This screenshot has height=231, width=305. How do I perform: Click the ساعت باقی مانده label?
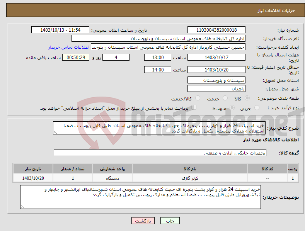[x=44, y=58]
